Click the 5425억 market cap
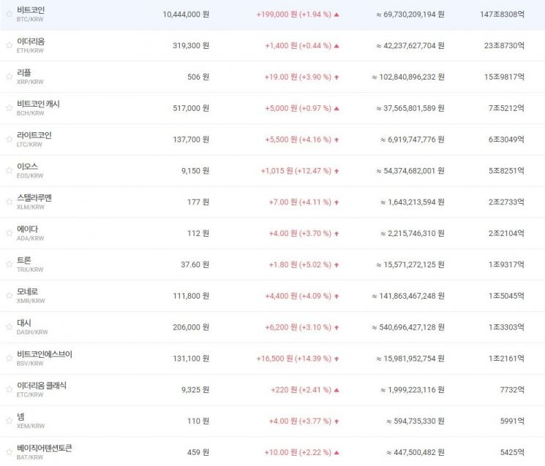Viewport: 545px width, 466px height. (x=512, y=452)
